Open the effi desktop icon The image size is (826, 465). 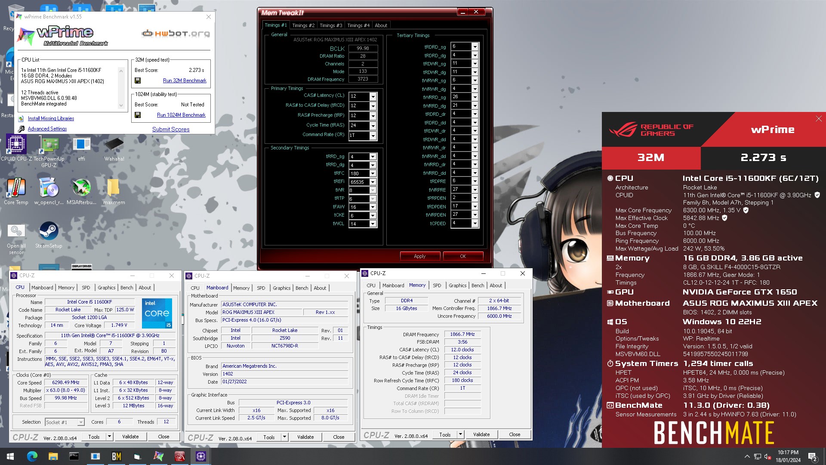[x=81, y=149]
